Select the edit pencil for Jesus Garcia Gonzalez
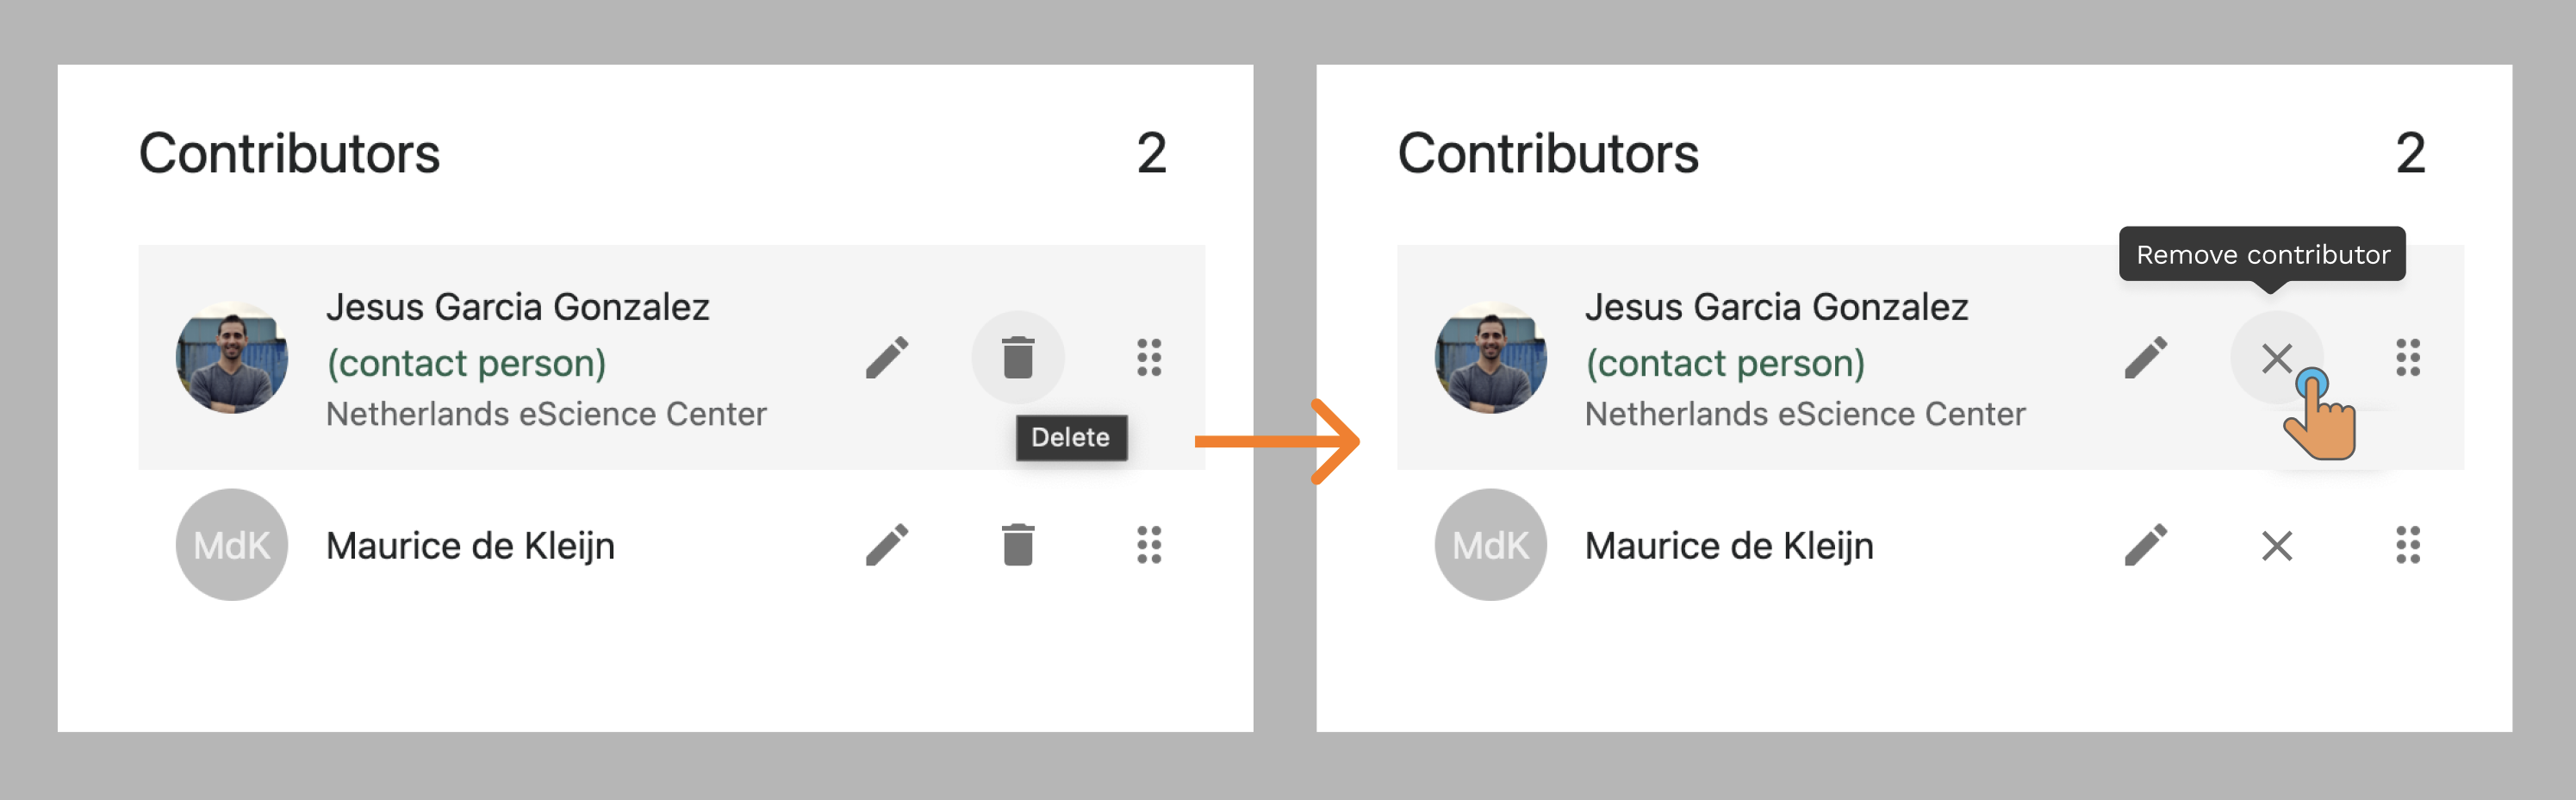Screen dimensions: 2576x800 pyautogui.click(x=888, y=357)
